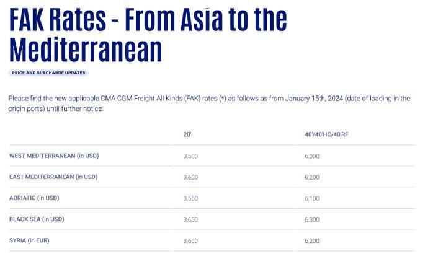Screen dimensions: 438x259
Task: Click Black Sea 40' rate 6,300
Action: click(311, 219)
